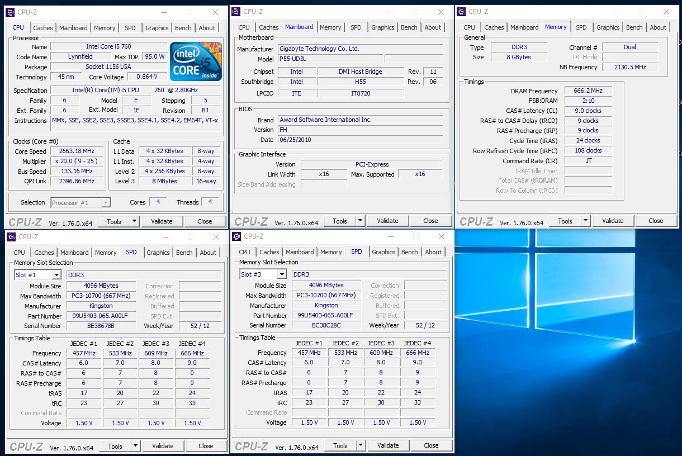Screen dimensions: 682x456
Task: Expand the Slot #1 memory slot dropdown
Action: (56, 275)
